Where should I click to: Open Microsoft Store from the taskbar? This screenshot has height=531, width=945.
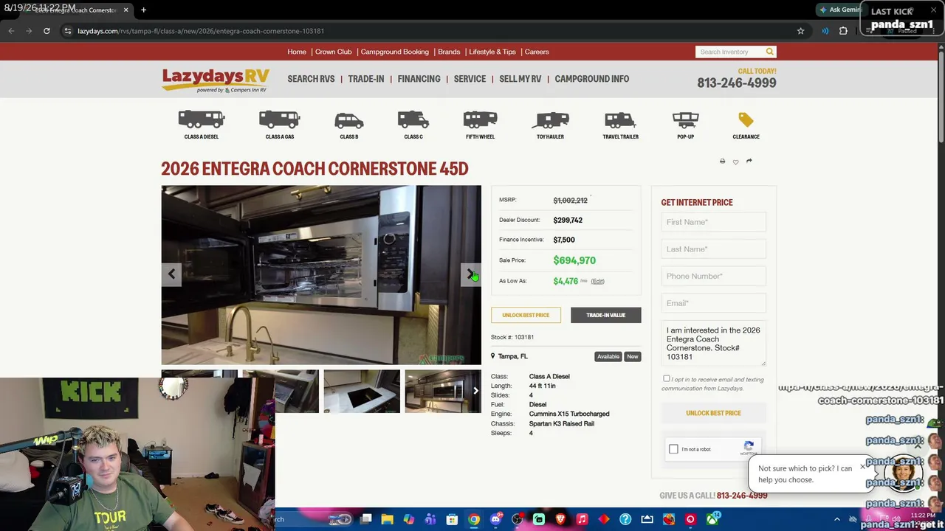[x=452, y=519]
